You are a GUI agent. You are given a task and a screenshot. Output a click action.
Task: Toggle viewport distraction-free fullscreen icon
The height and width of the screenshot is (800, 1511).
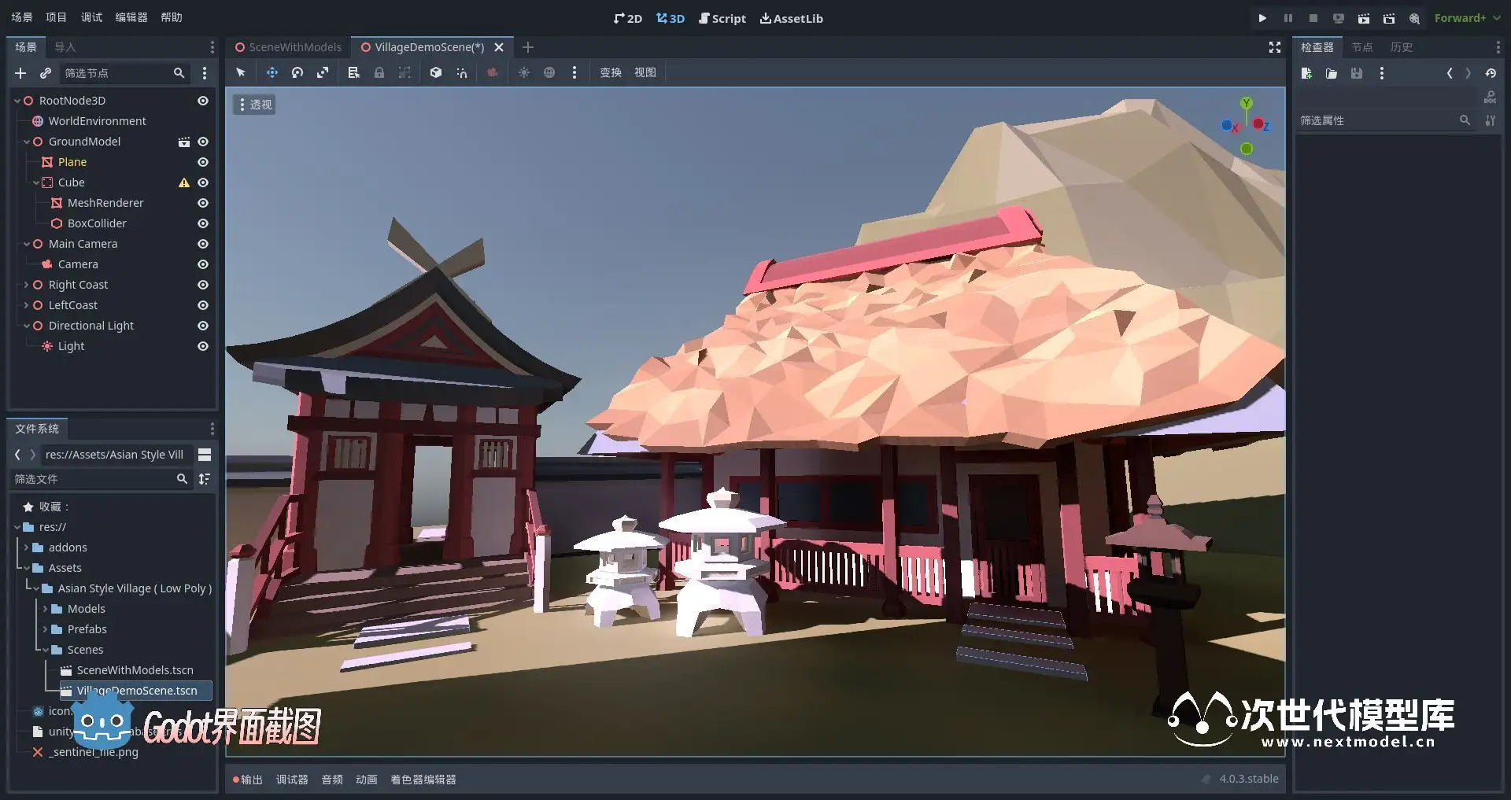(x=1275, y=47)
